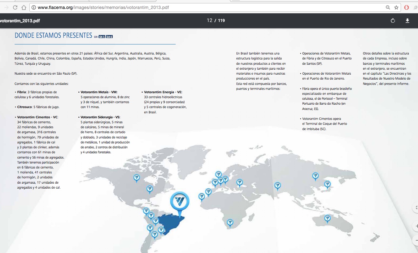This screenshot has width=418, height=253.
Task: Click the red Opera extension icon
Action: (407, 7)
